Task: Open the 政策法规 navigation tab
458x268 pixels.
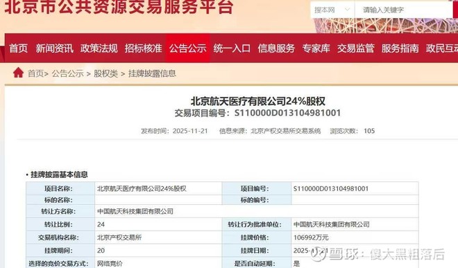Action: 99,48
